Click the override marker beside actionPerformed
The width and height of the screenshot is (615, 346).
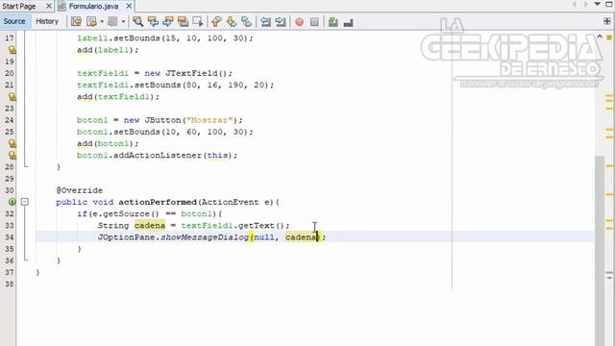click(12, 202)
